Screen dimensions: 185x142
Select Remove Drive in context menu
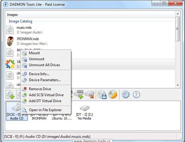[x=46, y=89]
